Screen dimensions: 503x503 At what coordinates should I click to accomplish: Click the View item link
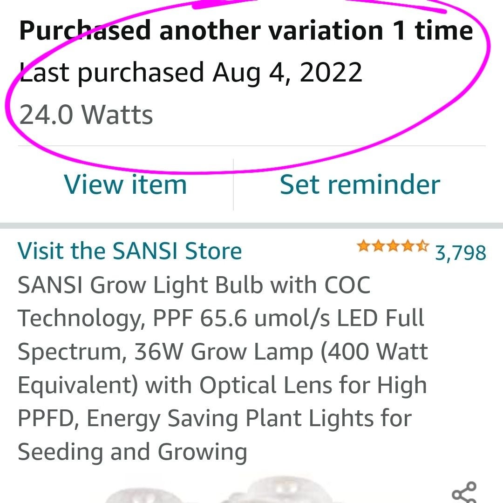[x=125, y=184]
